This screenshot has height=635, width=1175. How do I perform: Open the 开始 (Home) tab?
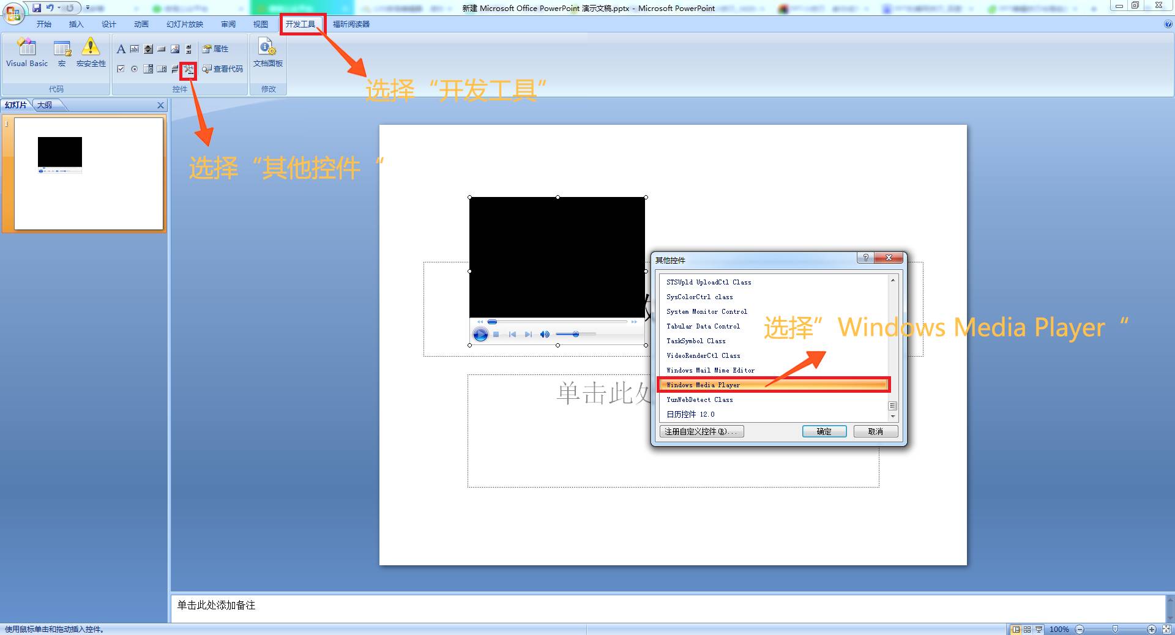(44, 24)
